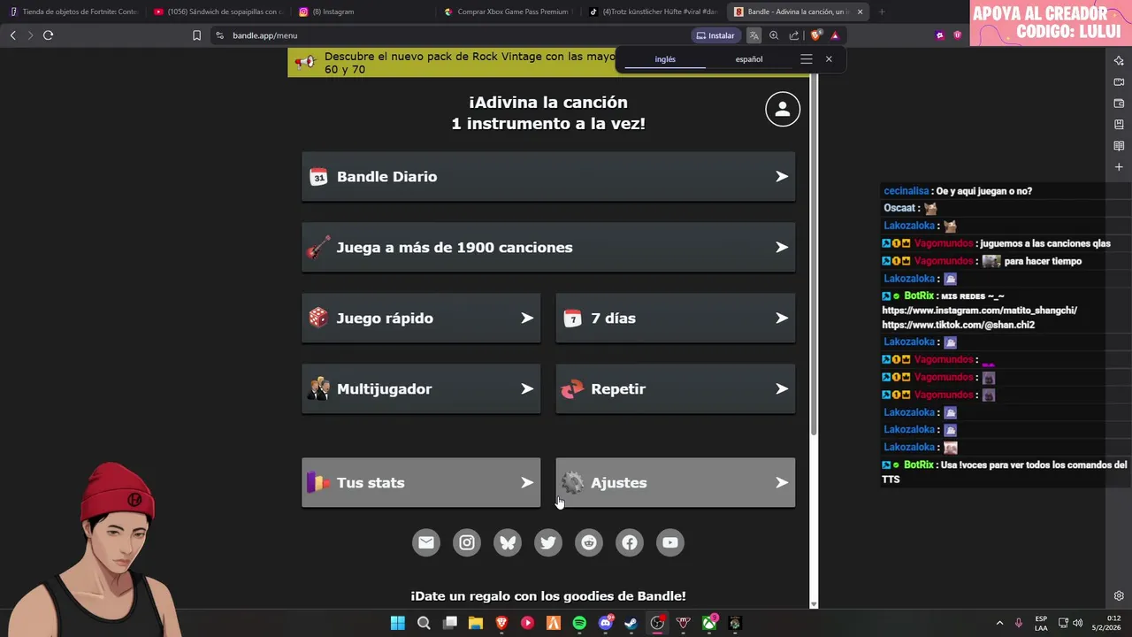
Task: Open a new browser tab
Action: pyautogui.click(x=882, y=12)
